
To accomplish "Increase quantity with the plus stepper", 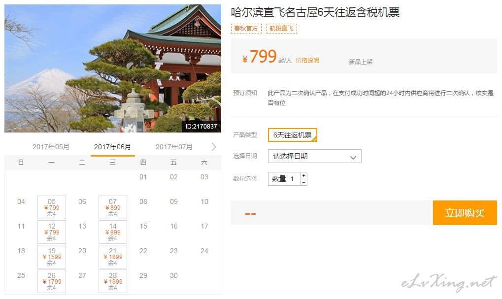I will [x=303, y=175].
